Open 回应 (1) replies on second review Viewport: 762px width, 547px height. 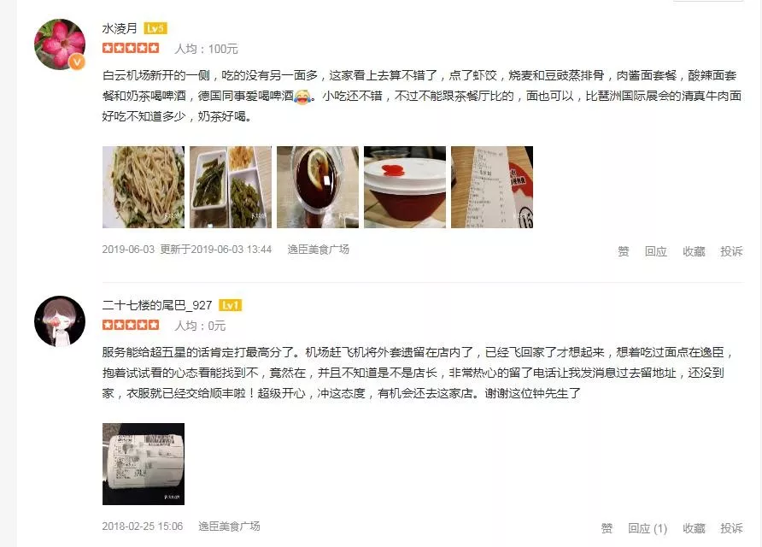[x=648, y=528]
